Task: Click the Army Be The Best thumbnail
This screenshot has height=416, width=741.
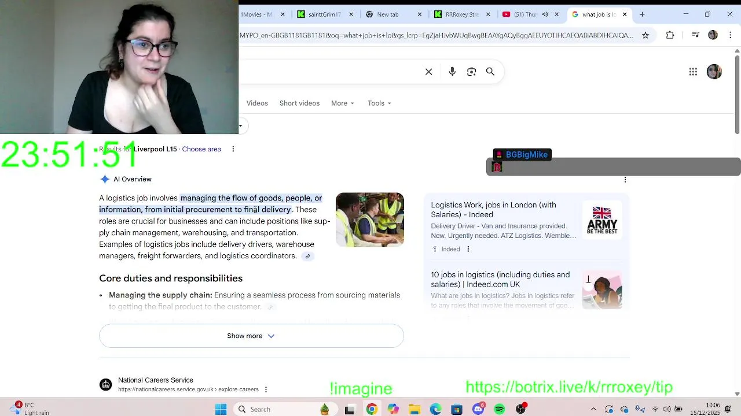Action: [602, 220]
